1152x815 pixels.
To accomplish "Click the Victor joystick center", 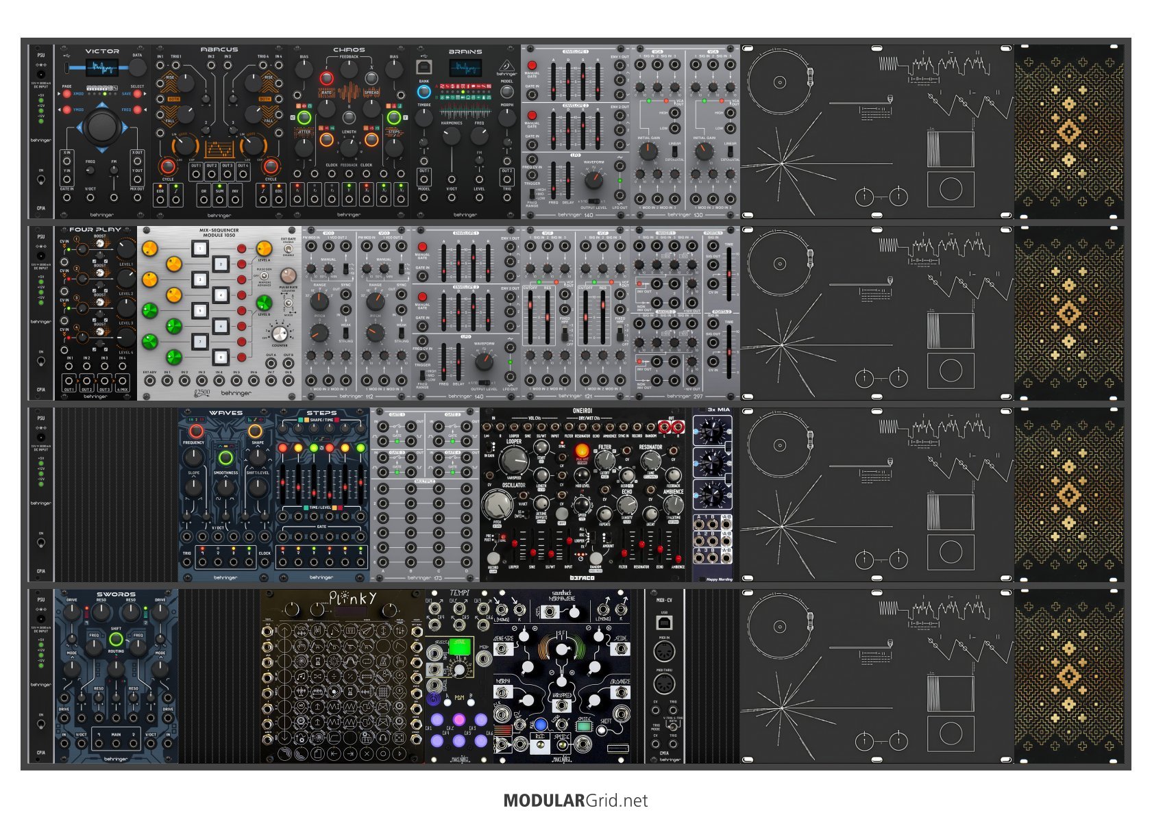I will 102,126.
